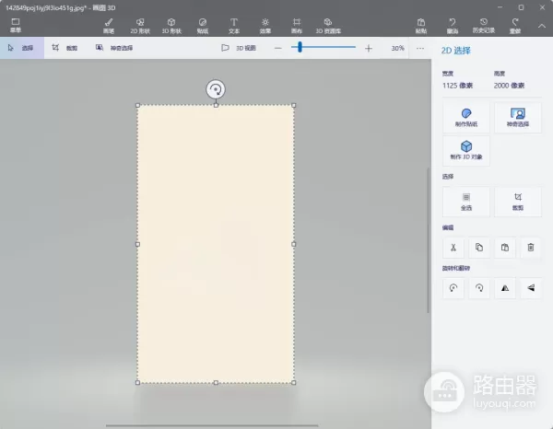553x429 pixels.
Task: Select the Text (文本) tool
Action: click(x=234, y=25)
